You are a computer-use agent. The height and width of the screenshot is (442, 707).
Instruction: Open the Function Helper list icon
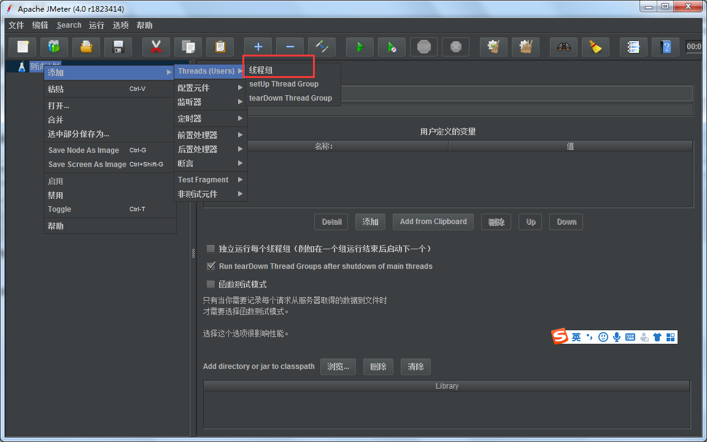tap(633, 47)
